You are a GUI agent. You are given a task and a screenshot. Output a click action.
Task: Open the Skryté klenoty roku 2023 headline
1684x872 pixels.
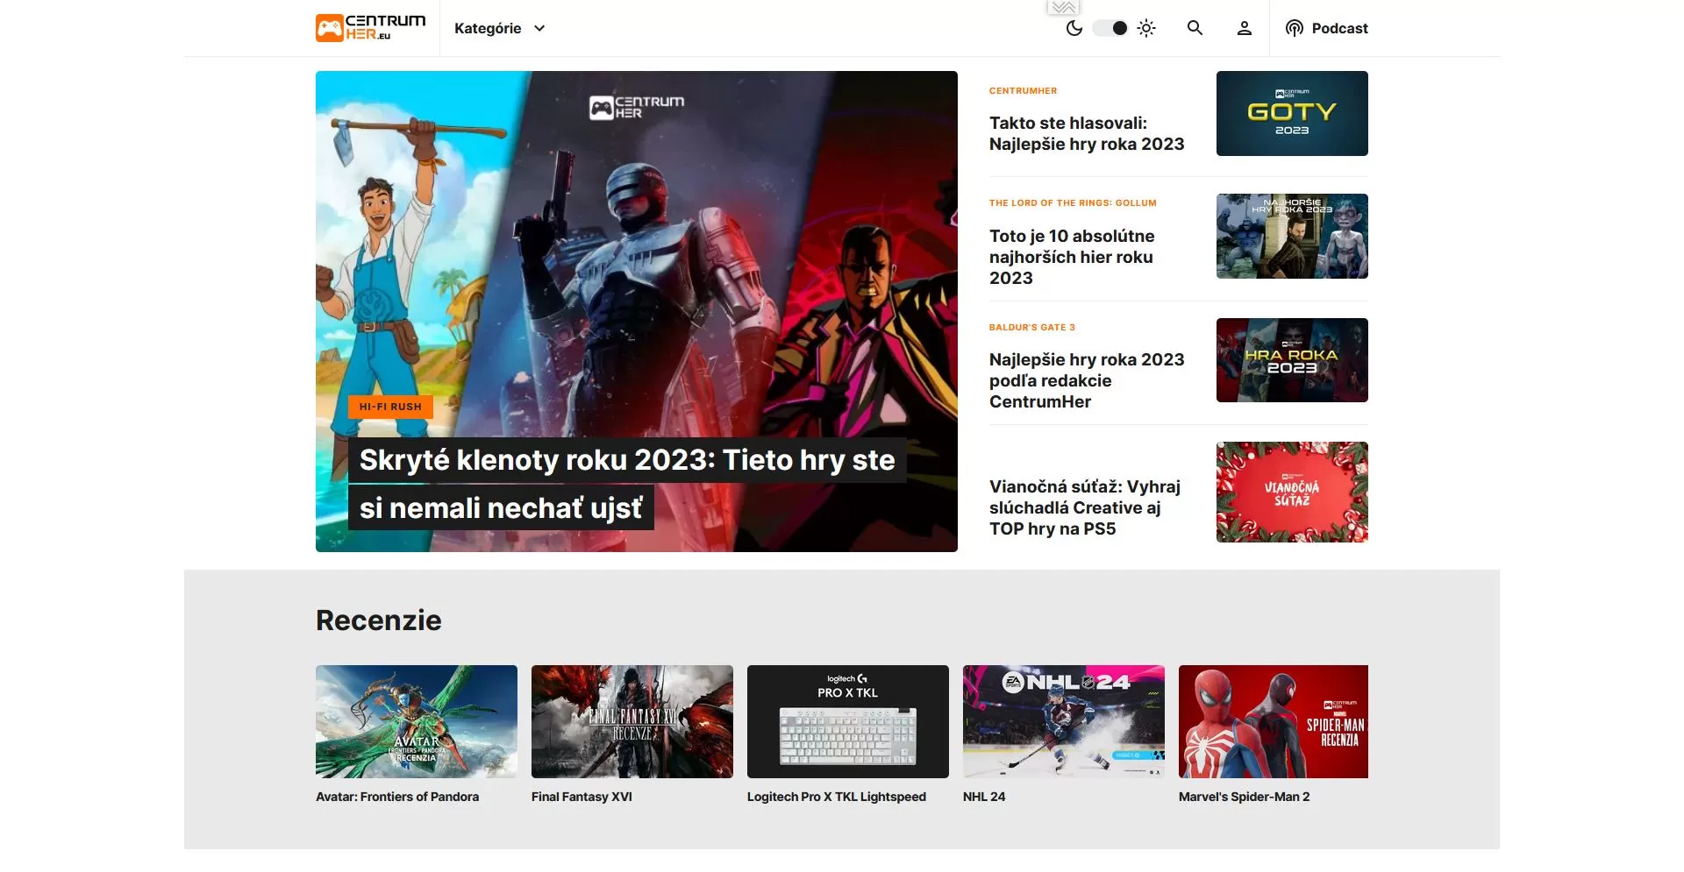click(x=626, y=460)
